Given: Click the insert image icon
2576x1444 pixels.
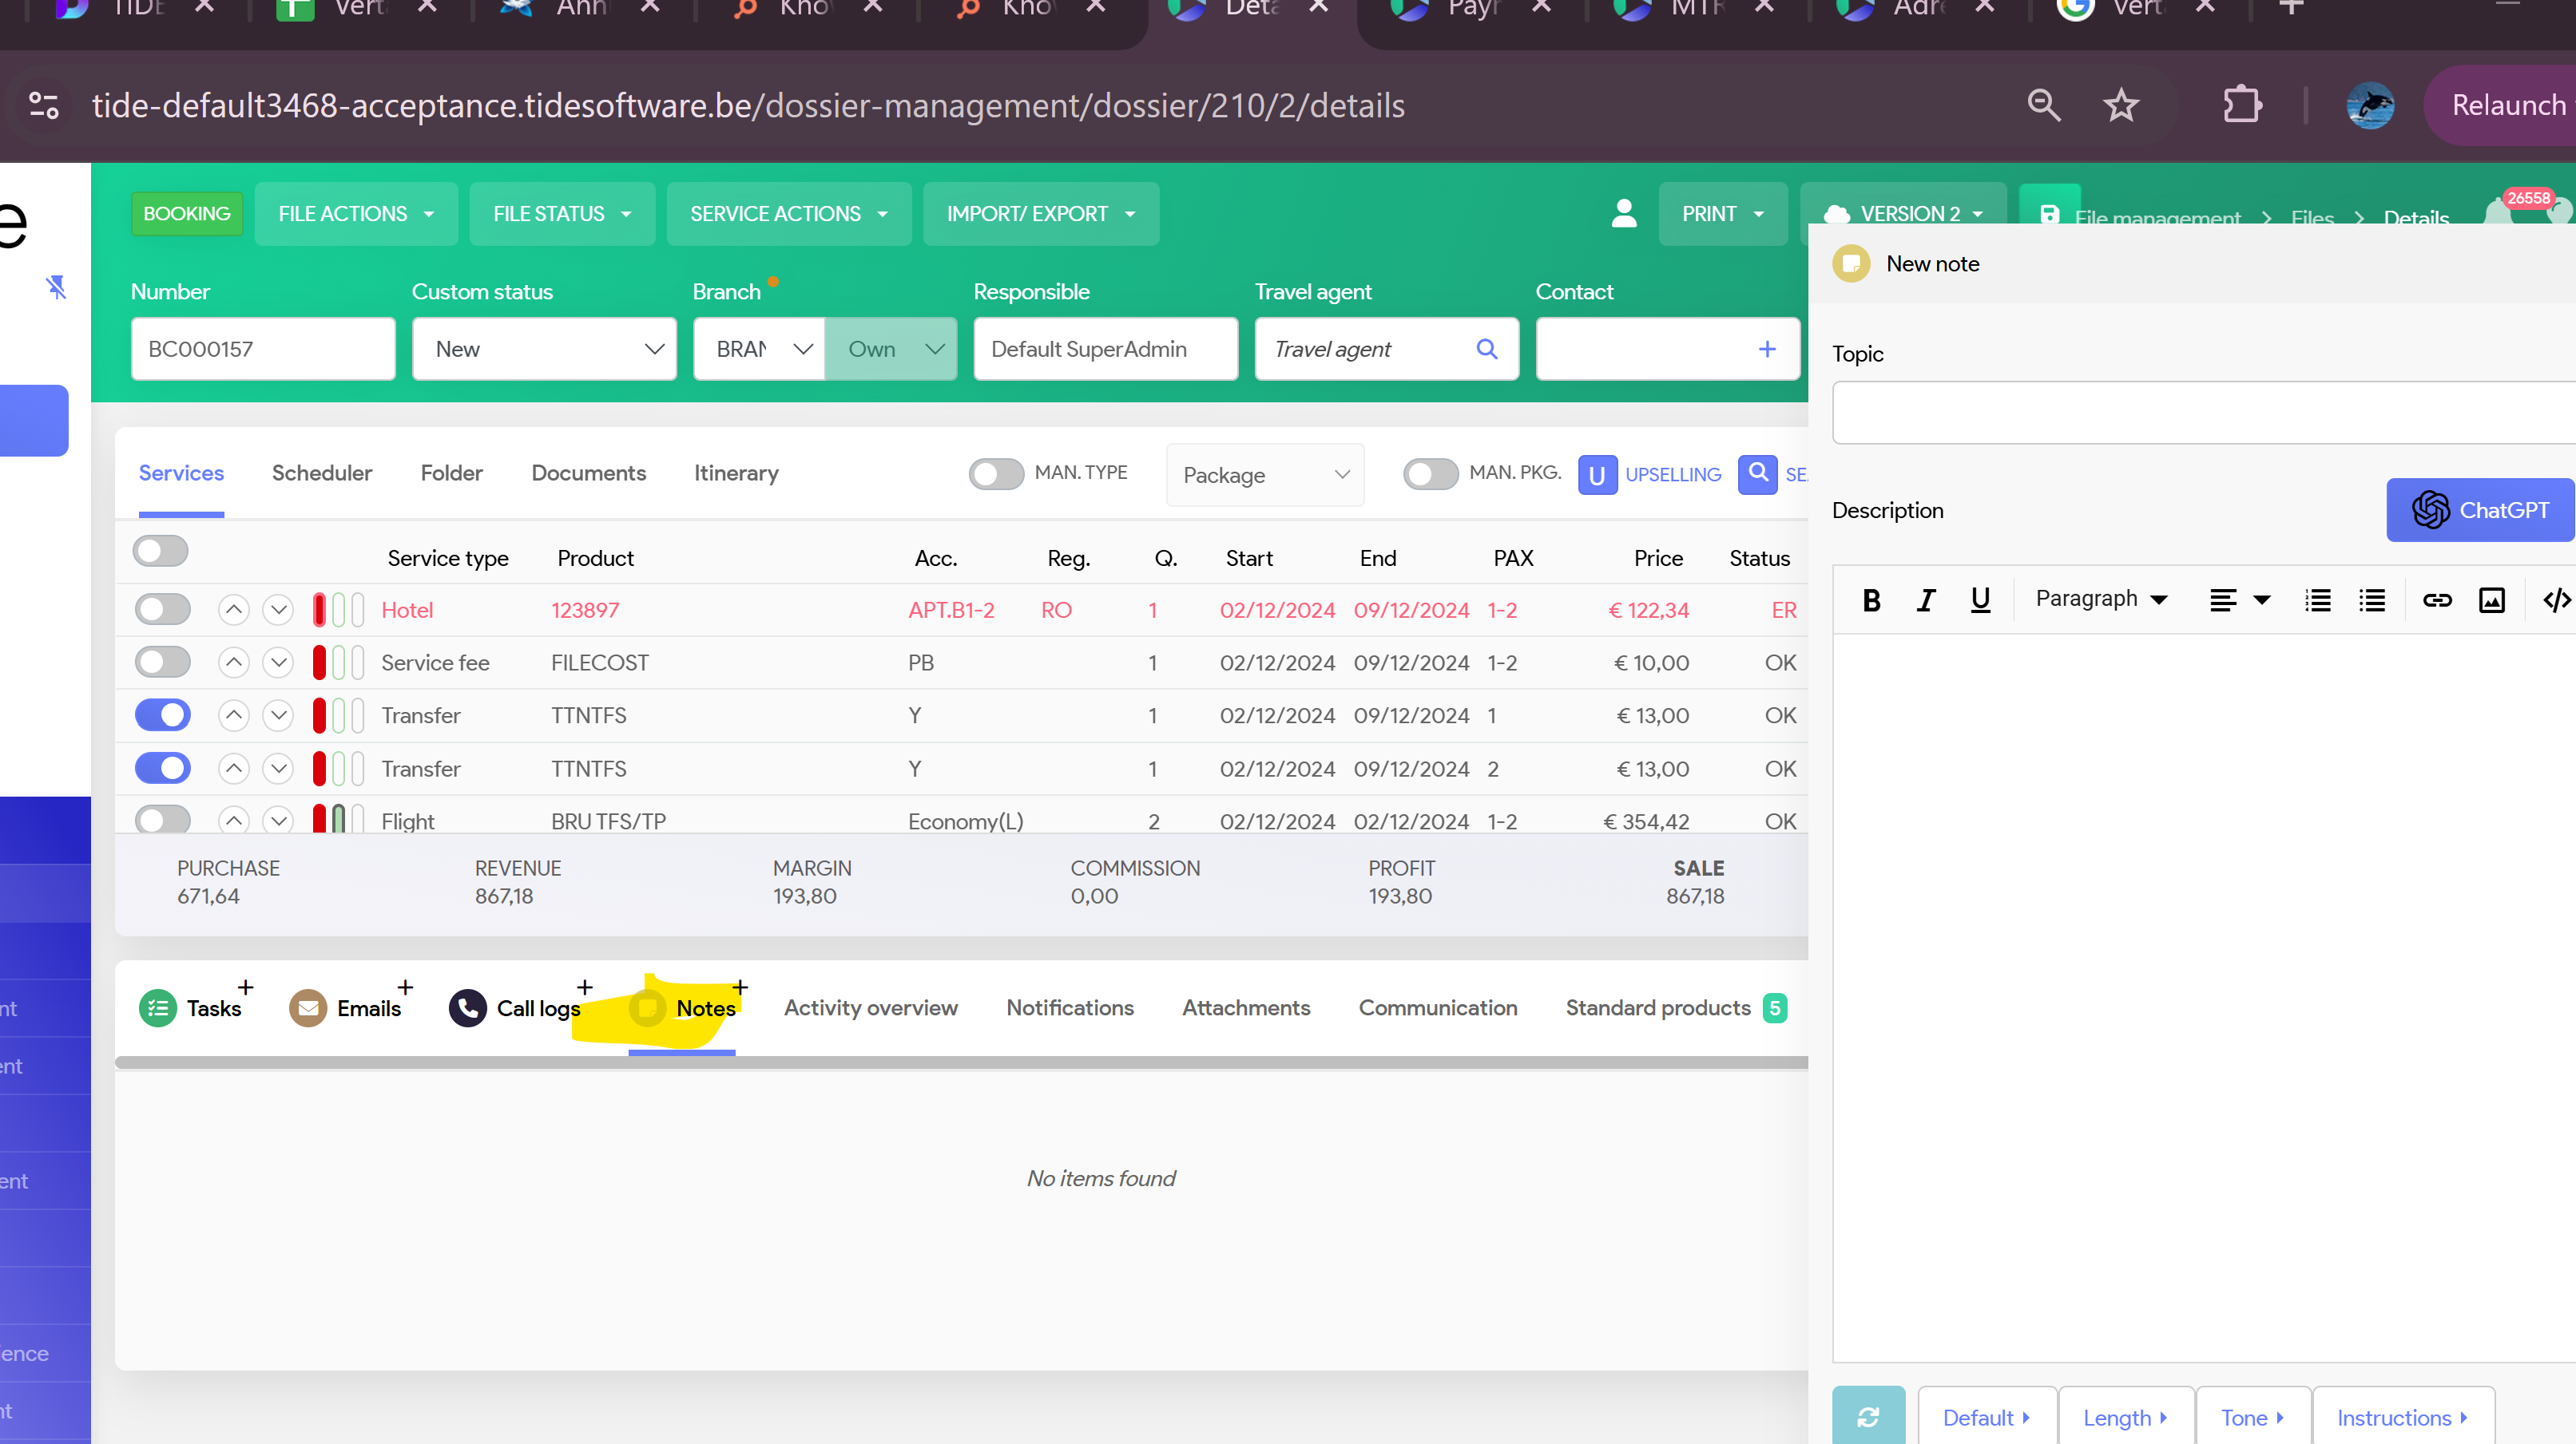Looking at the screenshot, I should tap(2491, 599).
